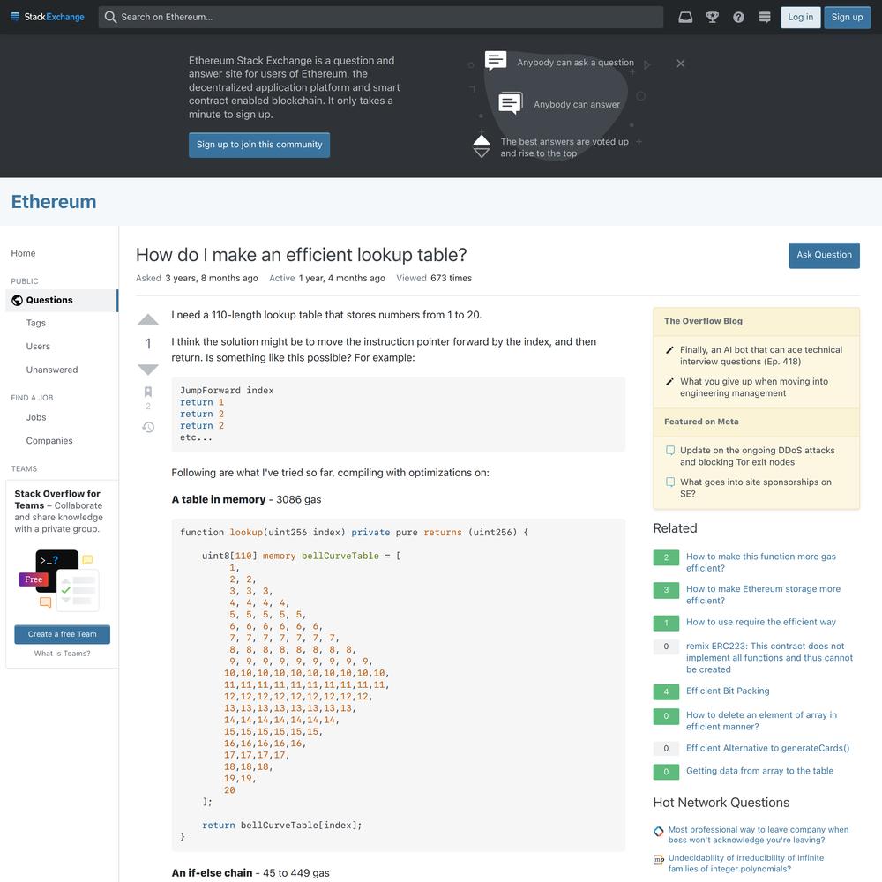Go to Home in left sidebar

[23, 253]
